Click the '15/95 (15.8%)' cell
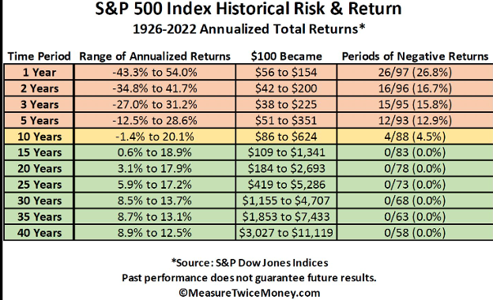Screen dimensions: 493x300 pos(415,104)
